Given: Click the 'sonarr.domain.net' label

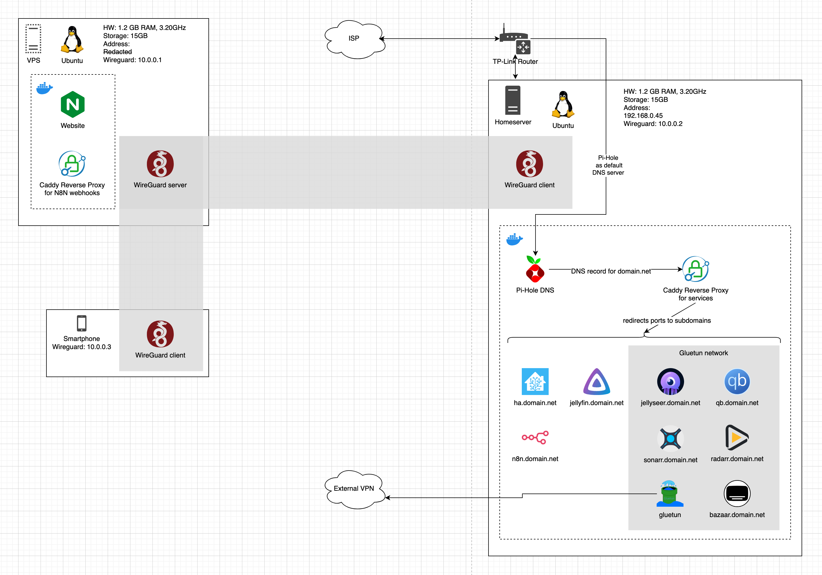Looking at the screenshot, I should (671, 460).
